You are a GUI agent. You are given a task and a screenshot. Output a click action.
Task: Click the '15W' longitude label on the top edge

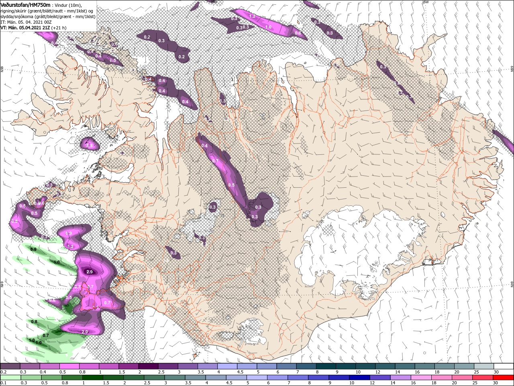tap(425, 2)
